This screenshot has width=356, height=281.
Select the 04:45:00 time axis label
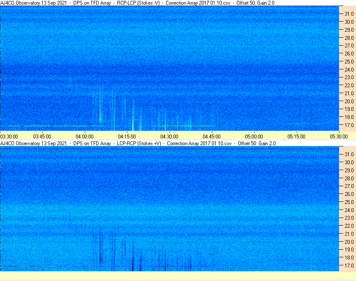pos(211,137)
